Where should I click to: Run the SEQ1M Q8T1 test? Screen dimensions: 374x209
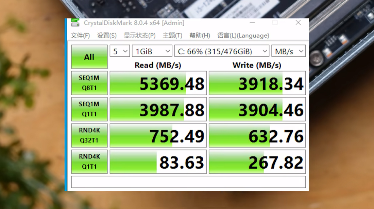89,83
